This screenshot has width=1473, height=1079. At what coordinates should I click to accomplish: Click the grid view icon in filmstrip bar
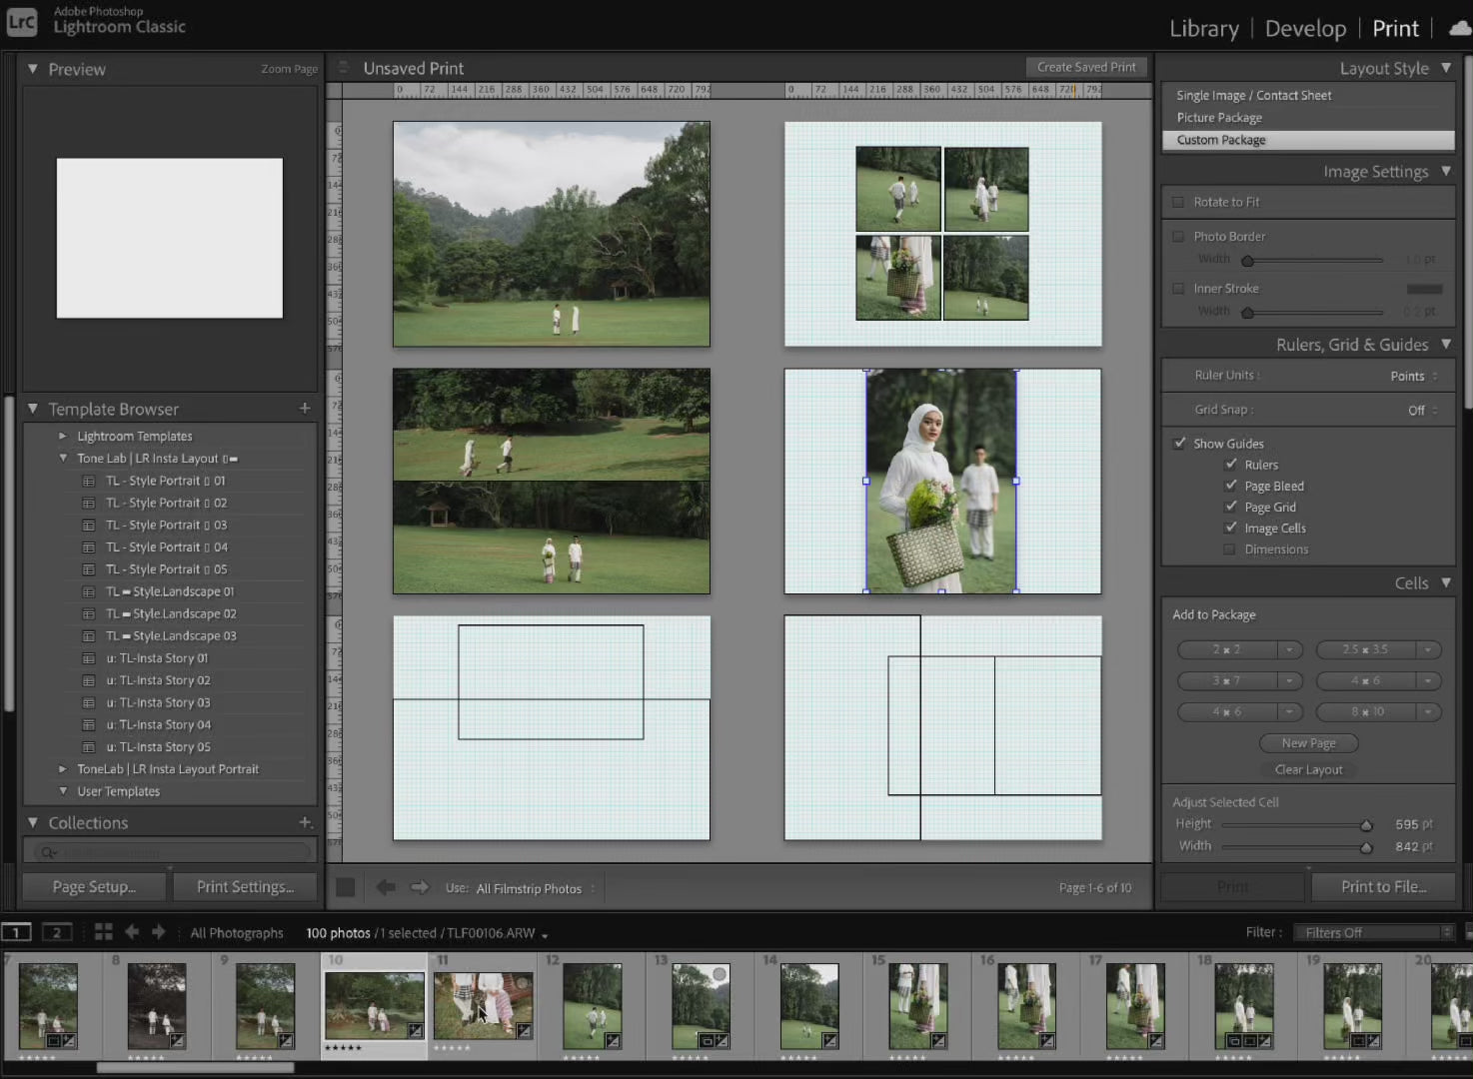(x=103, y=932)
